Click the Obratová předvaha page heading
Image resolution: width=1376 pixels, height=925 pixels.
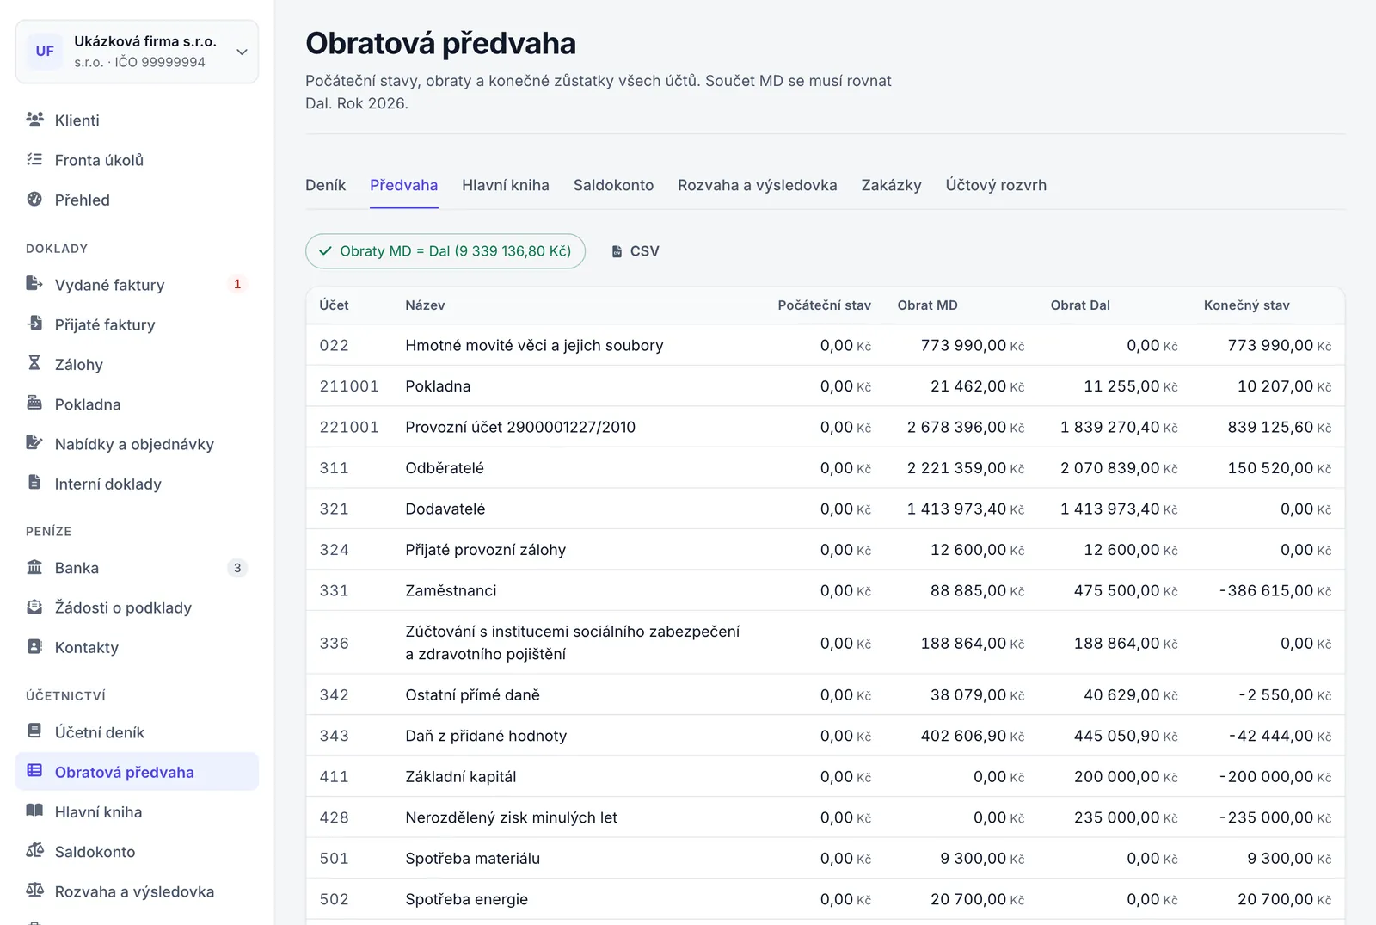point(440,43)
